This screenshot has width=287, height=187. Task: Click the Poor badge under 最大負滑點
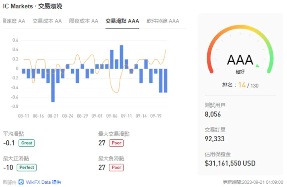tap(116, 167)
